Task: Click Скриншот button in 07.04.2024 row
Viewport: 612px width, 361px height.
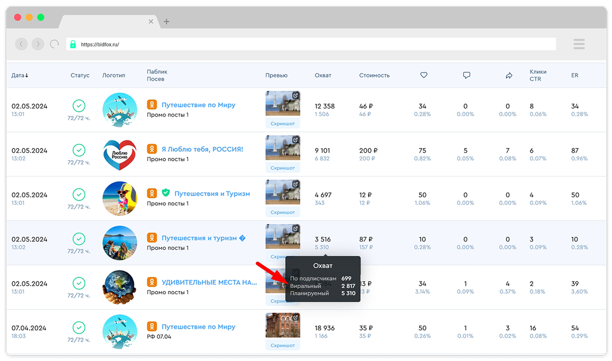Action: click(x=283, y=345)
